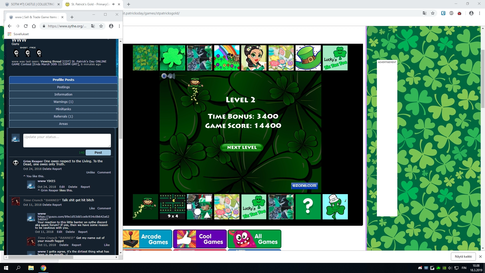This screenshot has width=485, height=273.
Task: Select the Information tab
Action: (x=63, y=94)
